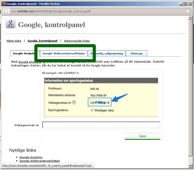Viewport: 194px width, 170px height.
Task: Bookmark the page with the star icon
Action: click(x=188, y=11)
